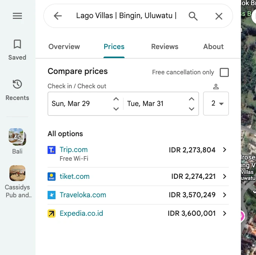Clear search with the X icon
This screenshot has height=255, width=256.
click(219, 16)
